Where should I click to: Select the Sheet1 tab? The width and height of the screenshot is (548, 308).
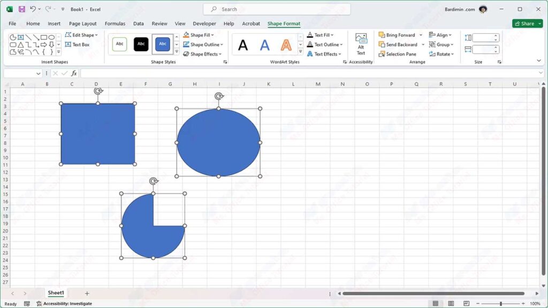click(x=56, y=293)
